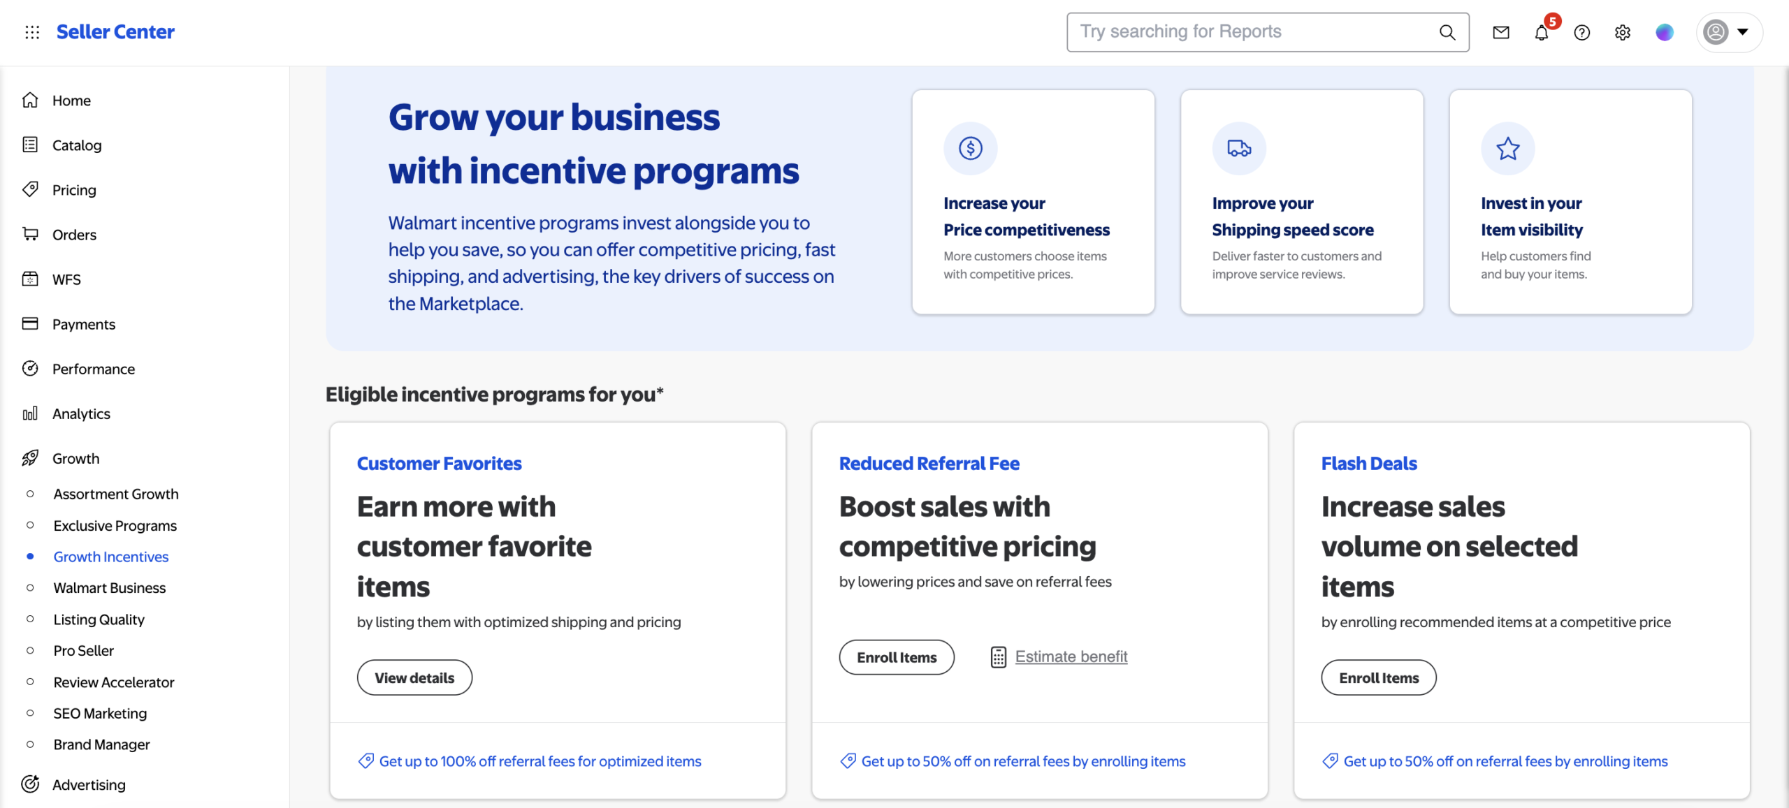Click the Customer Favorites heading
This screenshot has width=1789, height=808.
pyautogui.click(x=440, y=464)
